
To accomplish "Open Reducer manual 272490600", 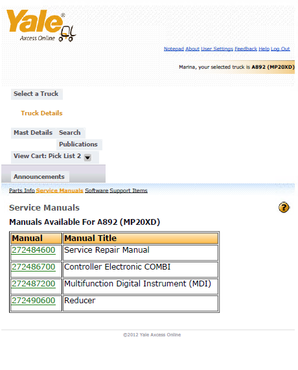I will (34, 301).
